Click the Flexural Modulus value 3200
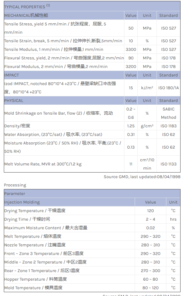This screenshot has height=296, width=182. click(x=131, y=66)
